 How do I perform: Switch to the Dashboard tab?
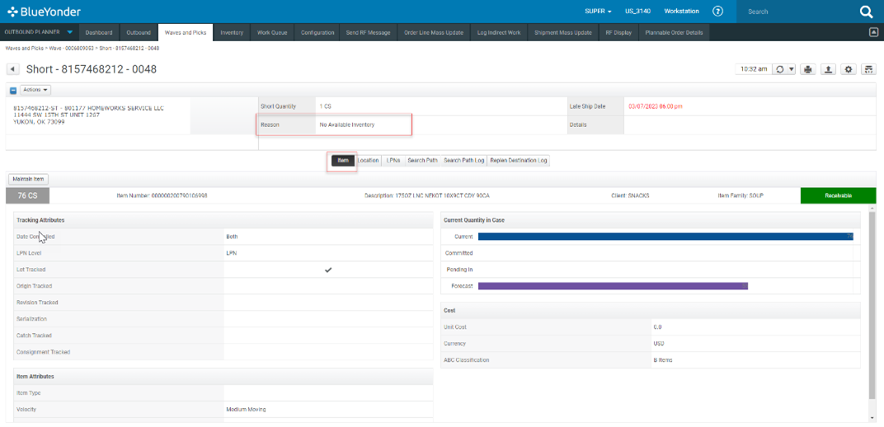[99, 33]
